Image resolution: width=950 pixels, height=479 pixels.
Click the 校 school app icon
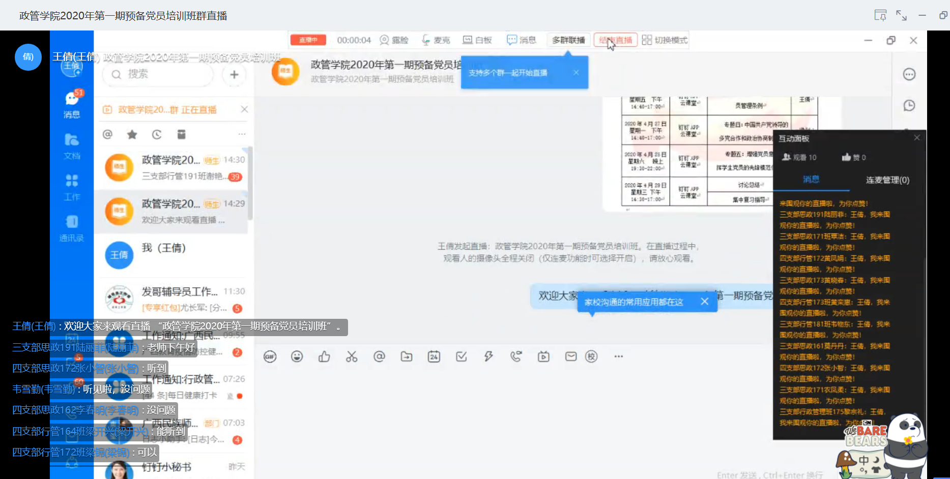point(591,357)
